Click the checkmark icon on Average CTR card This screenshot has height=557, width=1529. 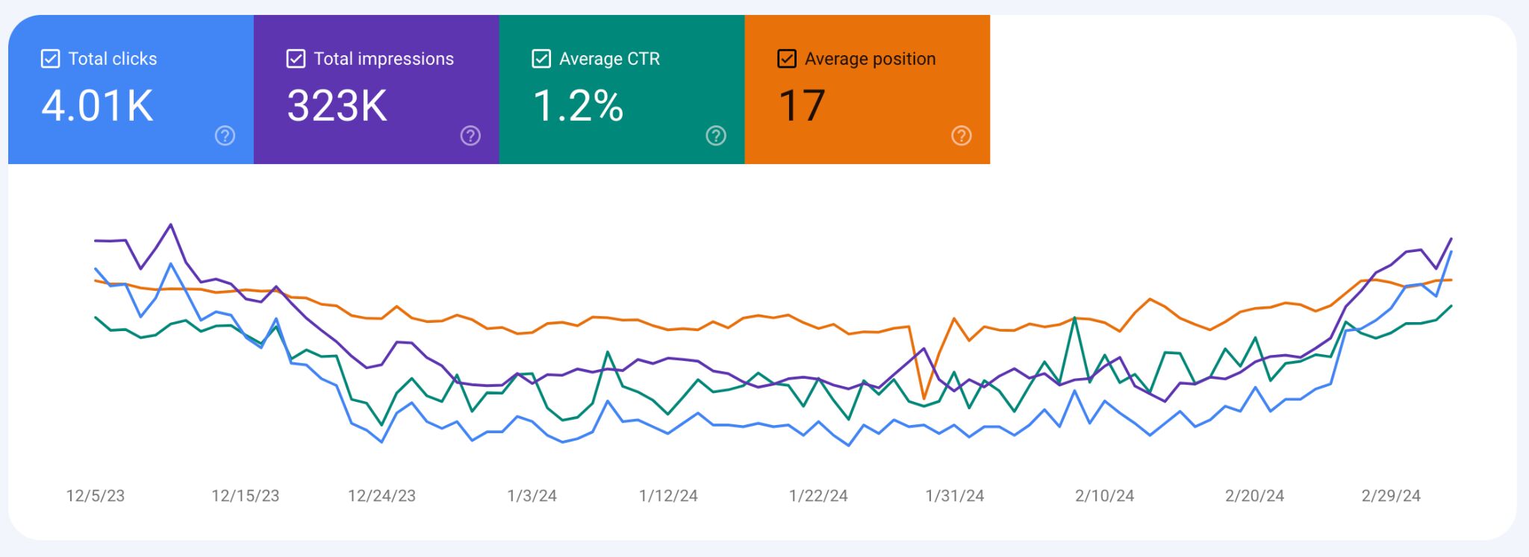[540, 57]
